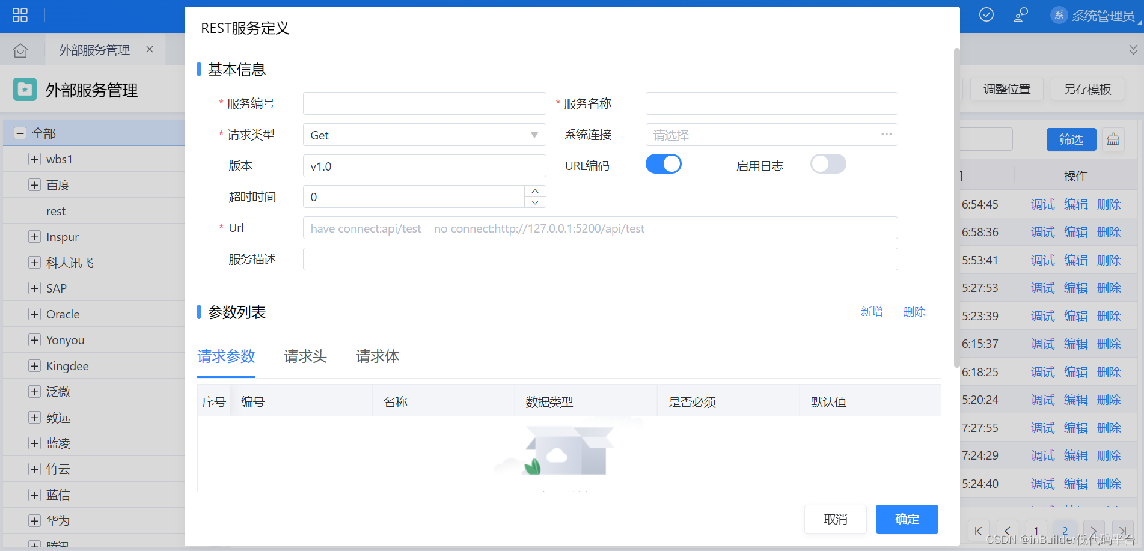The width and height of the screenshot is (1144, 551).
Task: Click the dialog vertical scrollbar
Action: click(956, 207)
